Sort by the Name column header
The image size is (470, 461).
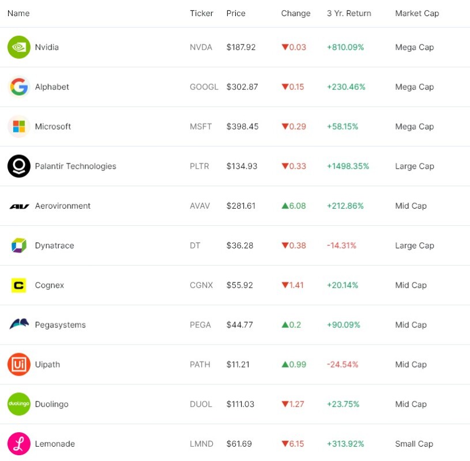pos(18,13)
